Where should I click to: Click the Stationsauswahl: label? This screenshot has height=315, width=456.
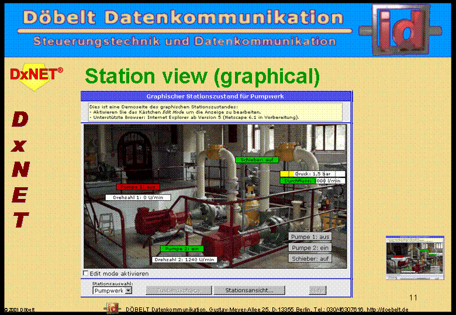[113, 283]
